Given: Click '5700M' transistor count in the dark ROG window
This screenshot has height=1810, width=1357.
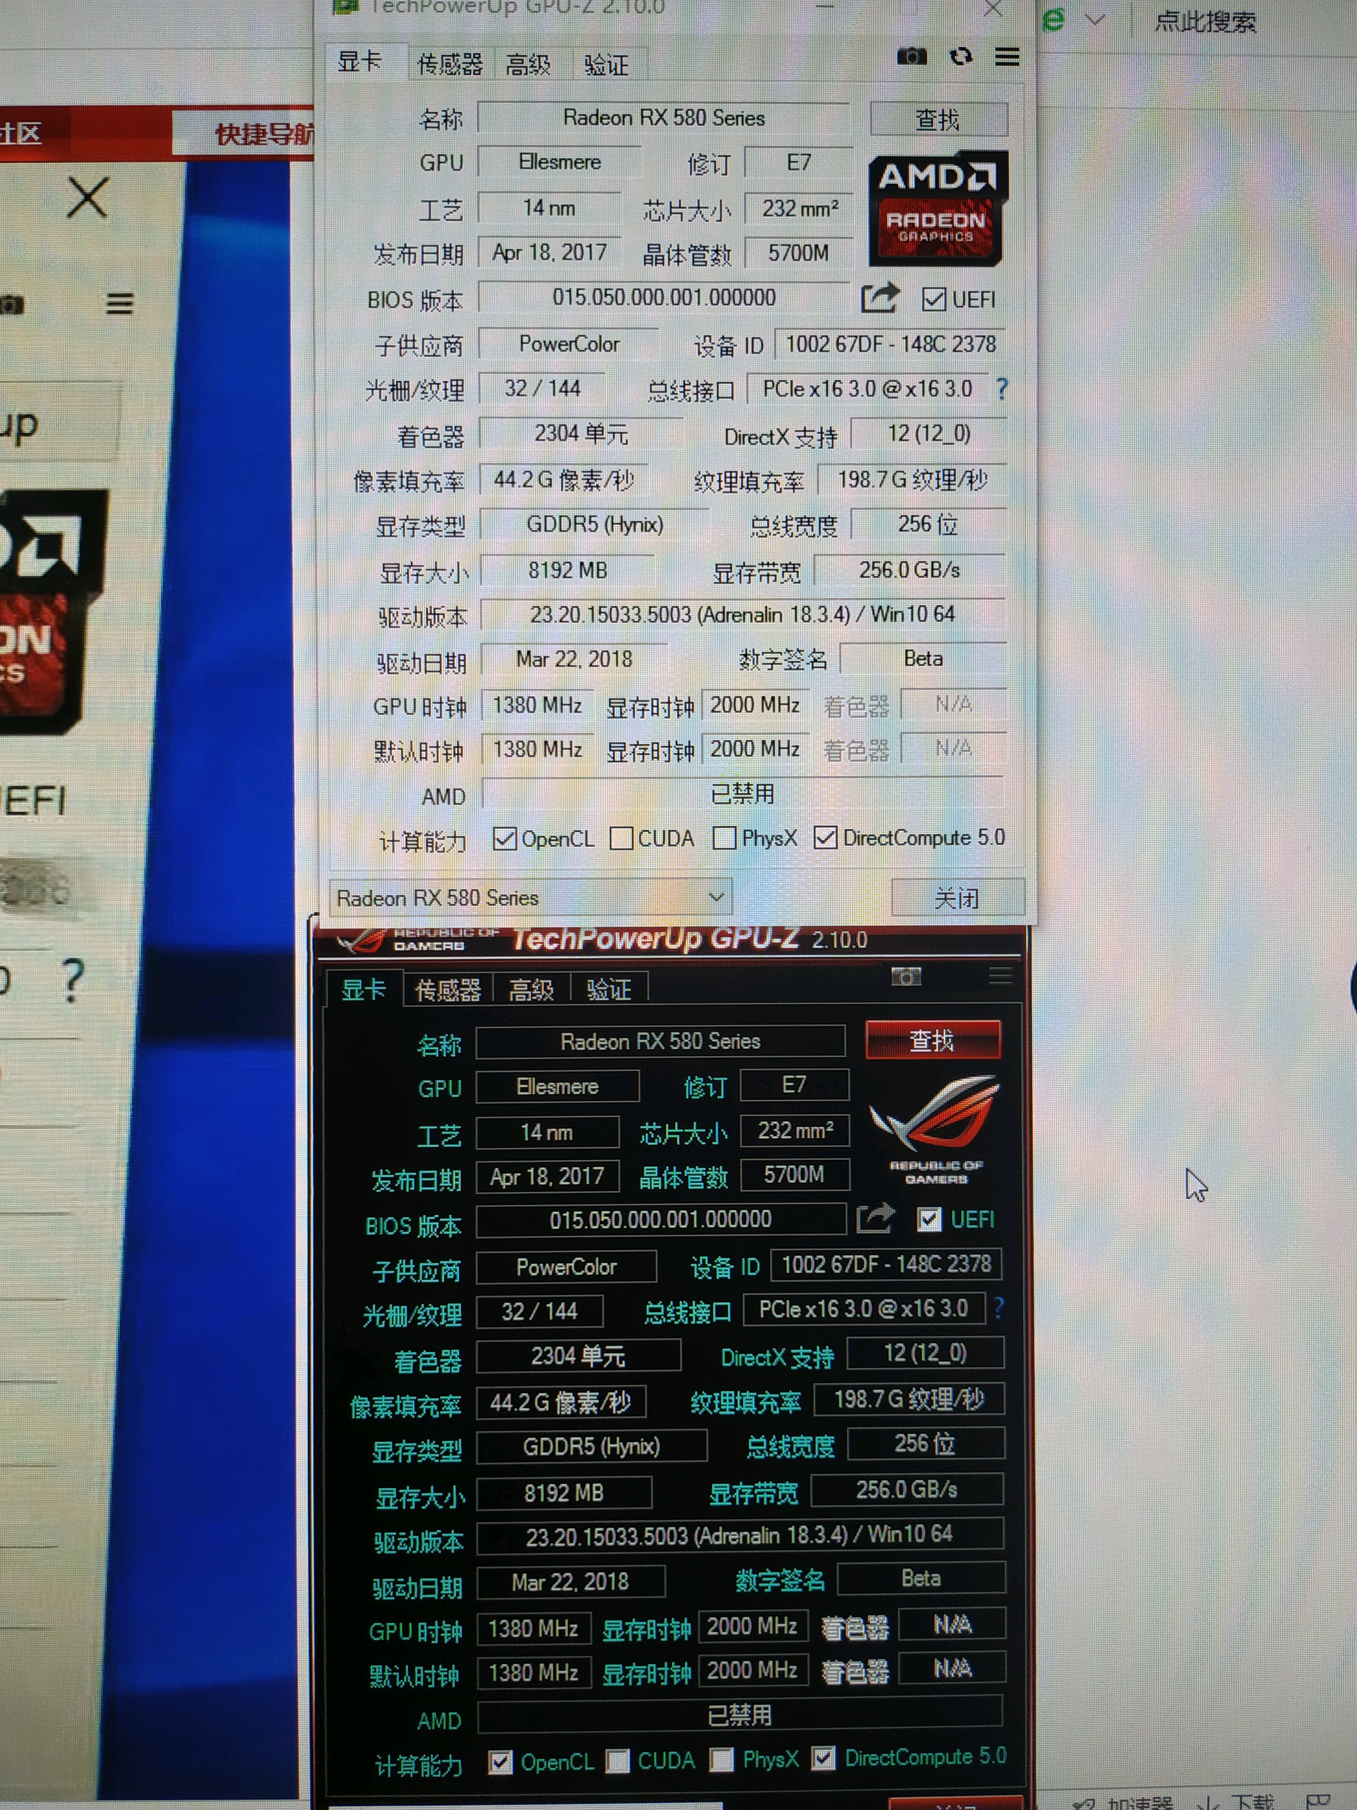Looking at the screenshot, I should [x=794, y=1174].
